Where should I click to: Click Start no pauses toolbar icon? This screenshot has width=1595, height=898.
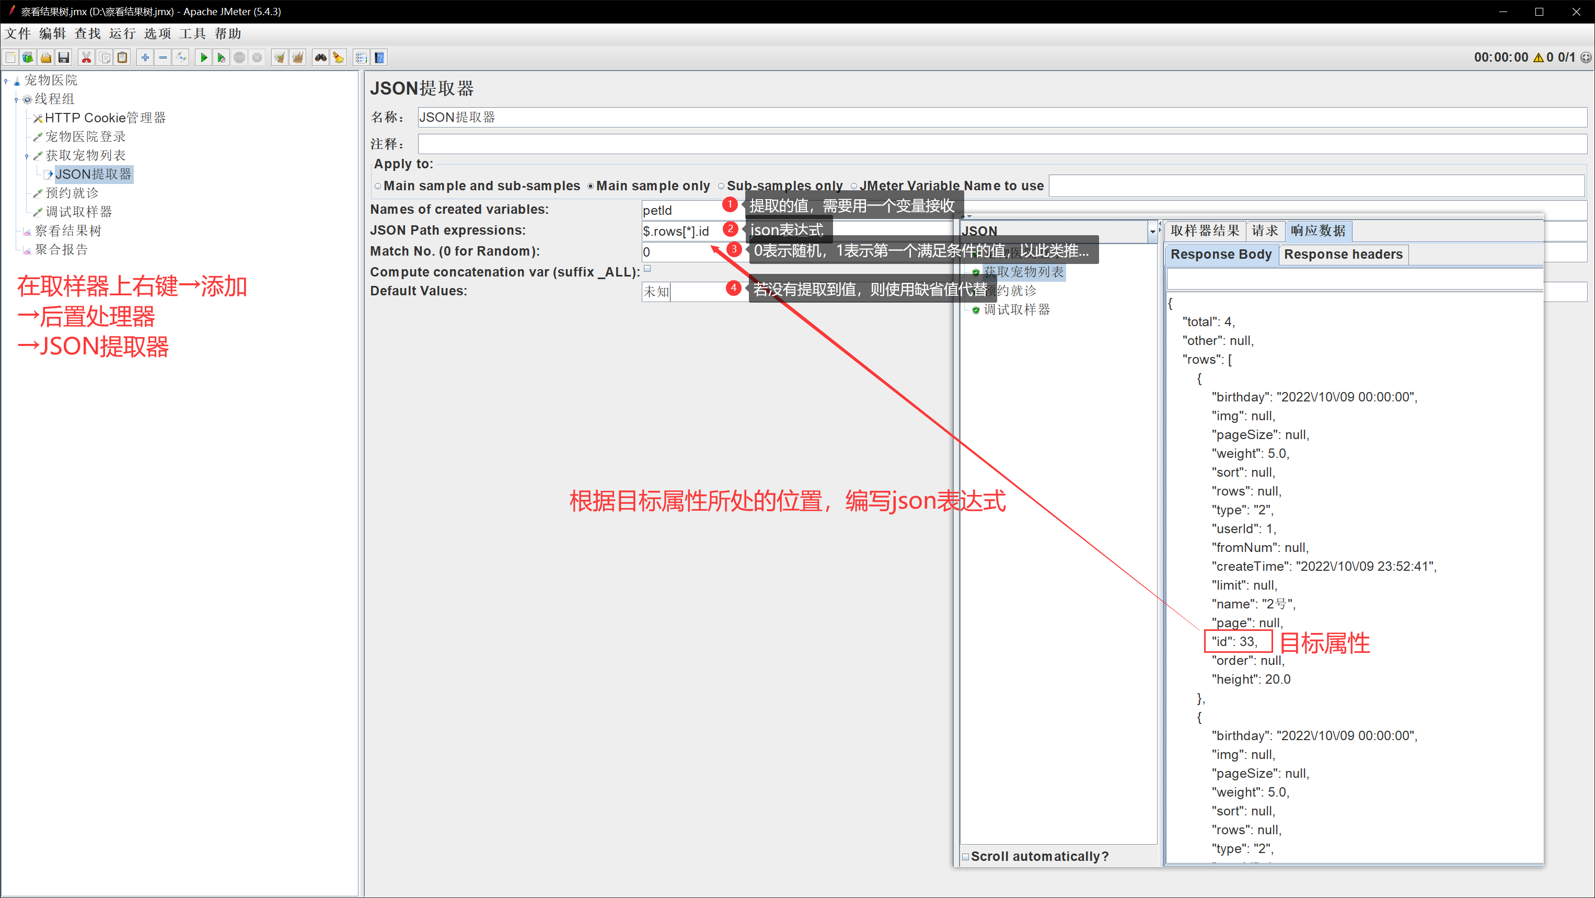pyautogui.click(x=221, y=57)
